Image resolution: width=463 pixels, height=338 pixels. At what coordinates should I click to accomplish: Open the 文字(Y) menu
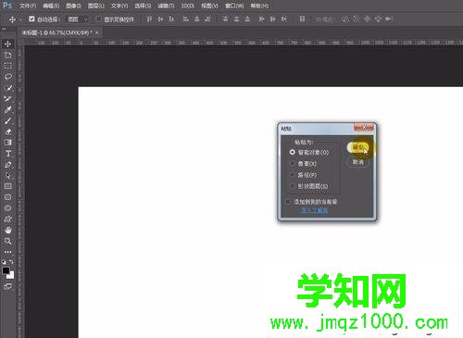[x=119, y=6]
